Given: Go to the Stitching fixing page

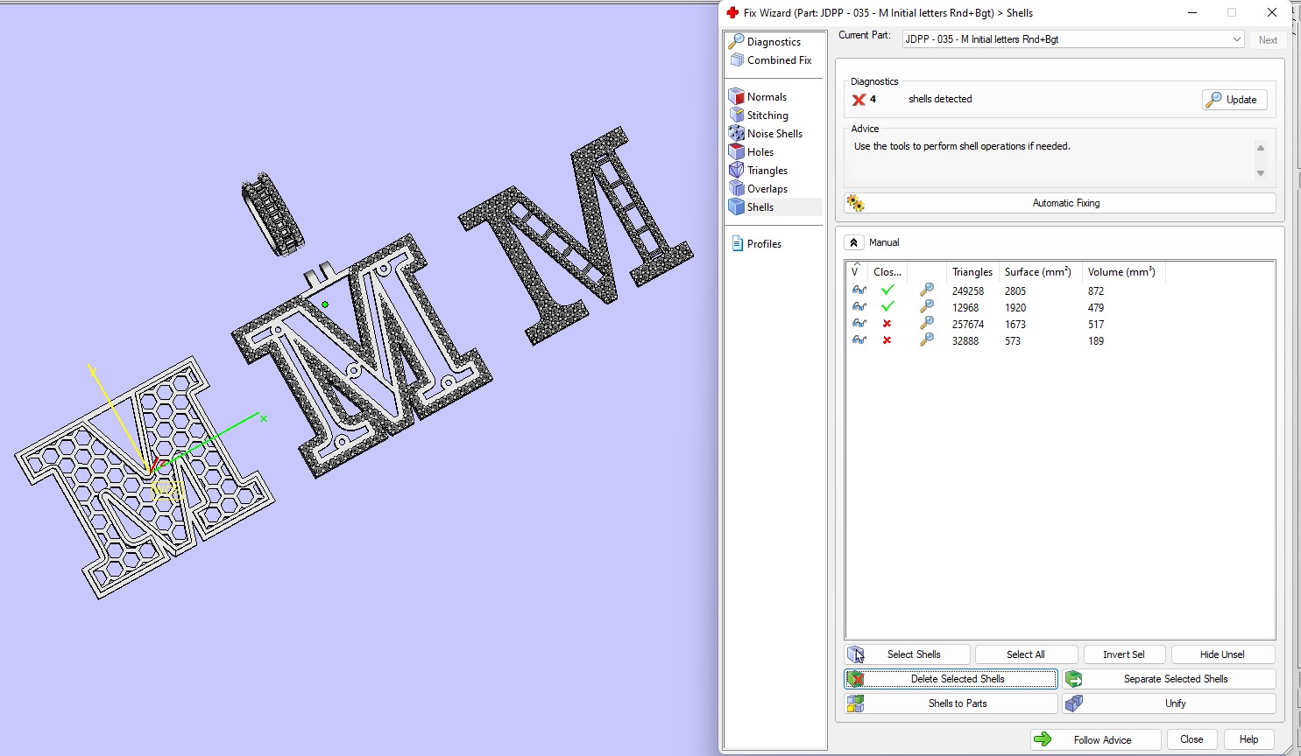Looking at the screenshot, I should pyautogui.click(x=759, y=115).
